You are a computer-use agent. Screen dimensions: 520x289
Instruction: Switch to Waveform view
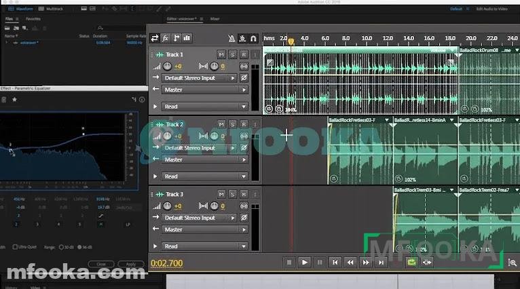20,9
